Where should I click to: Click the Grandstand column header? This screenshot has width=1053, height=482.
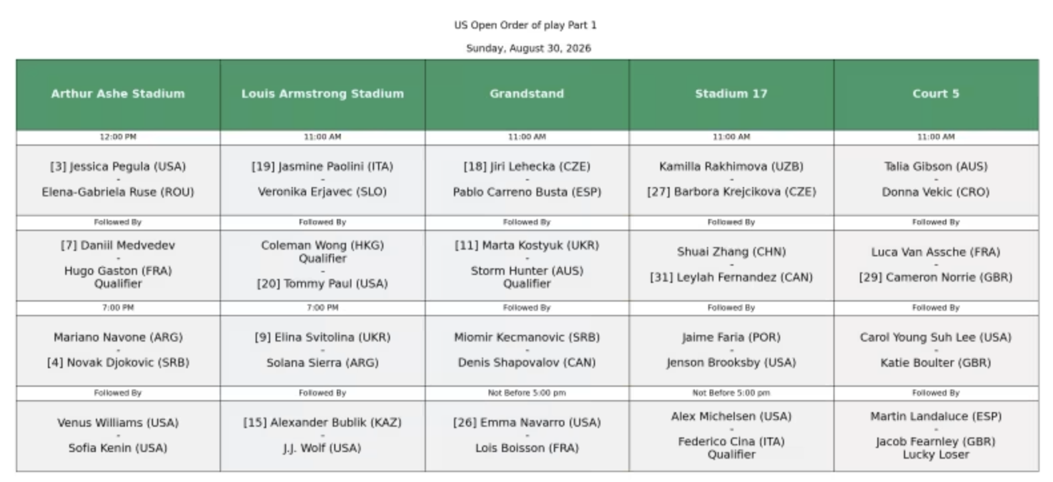click(527, 95)
